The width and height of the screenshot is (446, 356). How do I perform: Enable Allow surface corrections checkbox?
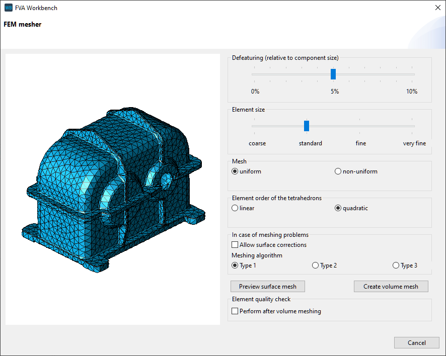pos(235,245)
